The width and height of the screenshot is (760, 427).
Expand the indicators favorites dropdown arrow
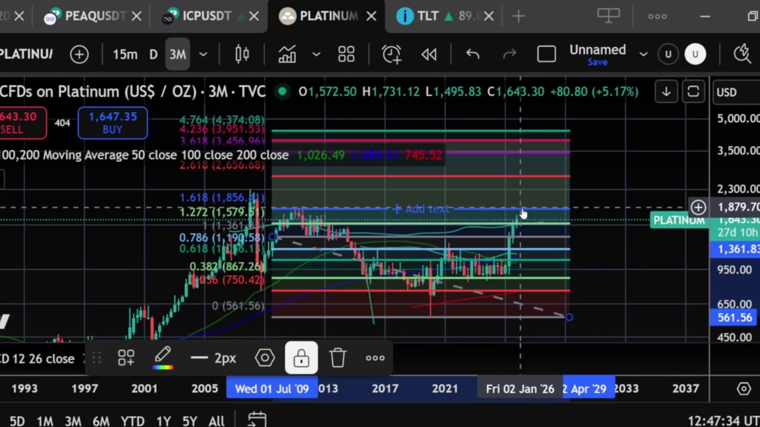point(316,55)
